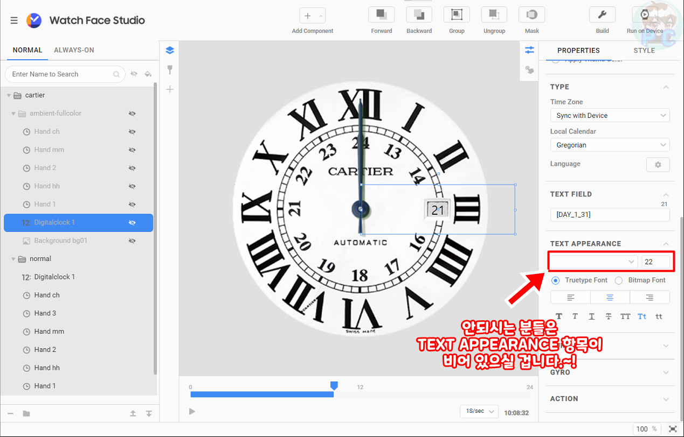Toggle visibility of ambient Hand 2
The image size is (684, 437).
pyautogui.click(x=132, y=168)
